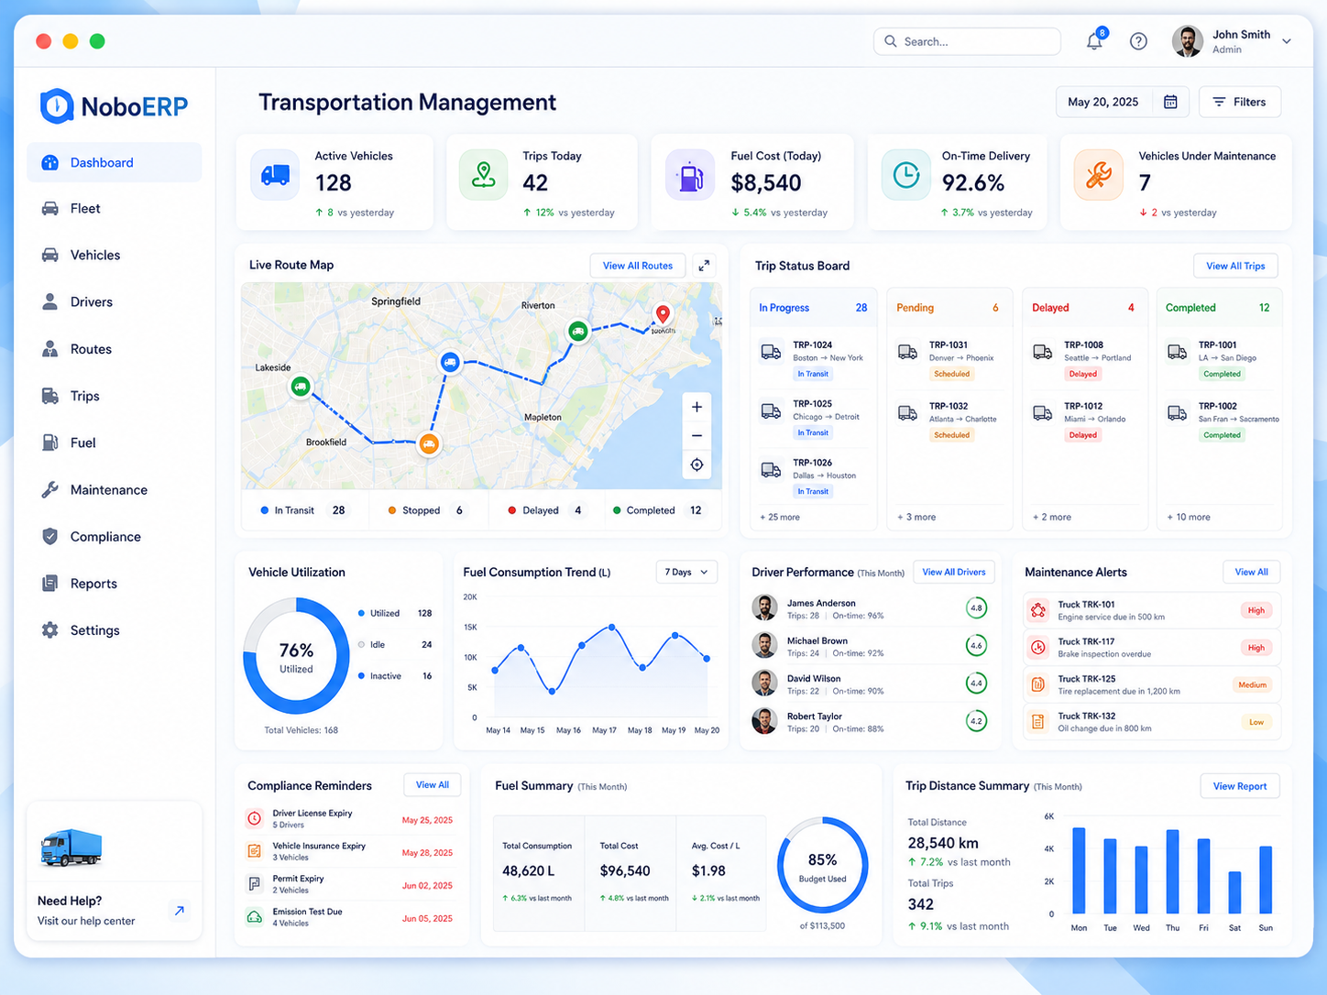This screenshot has width=1327, height=995.
Task: Click View All in Compliance Reminders
Action: pos(433,785)
